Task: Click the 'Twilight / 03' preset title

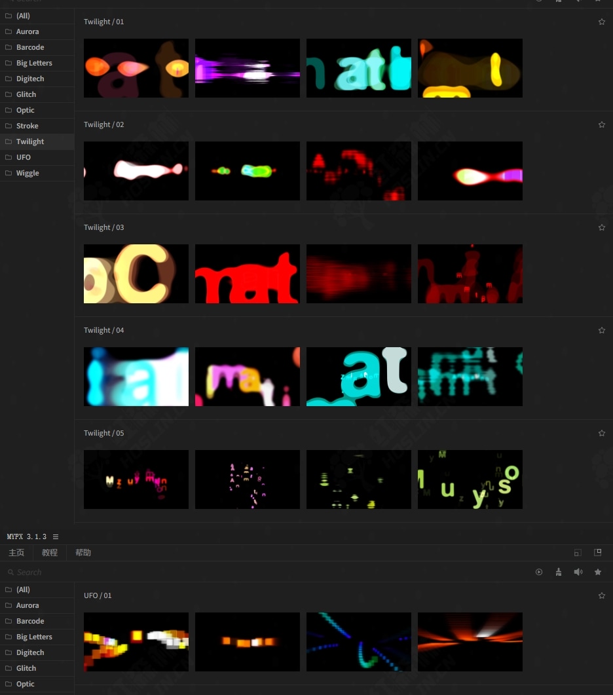Action: (x=103, y=227)
